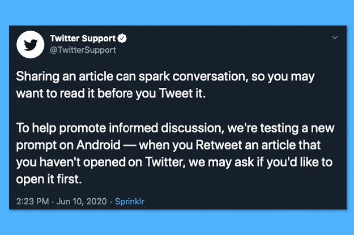Click the Twitter Support bird avatar
The width and height of the screenshot is (354, 235).
31,45
